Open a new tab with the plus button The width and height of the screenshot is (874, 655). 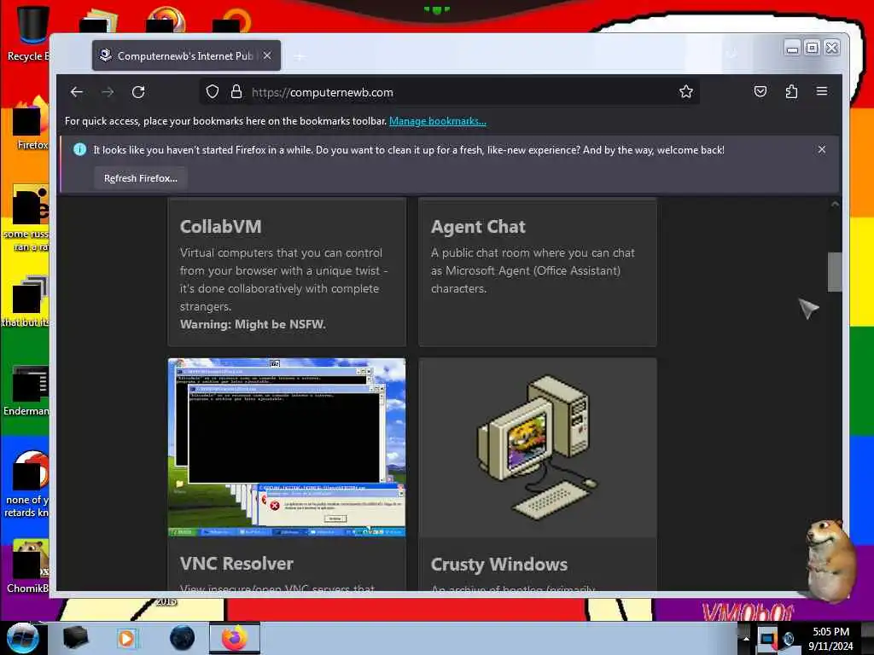tap(300, 56)
